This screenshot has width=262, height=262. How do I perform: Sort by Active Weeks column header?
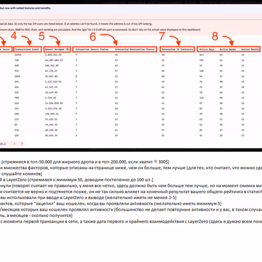[228, 49]
